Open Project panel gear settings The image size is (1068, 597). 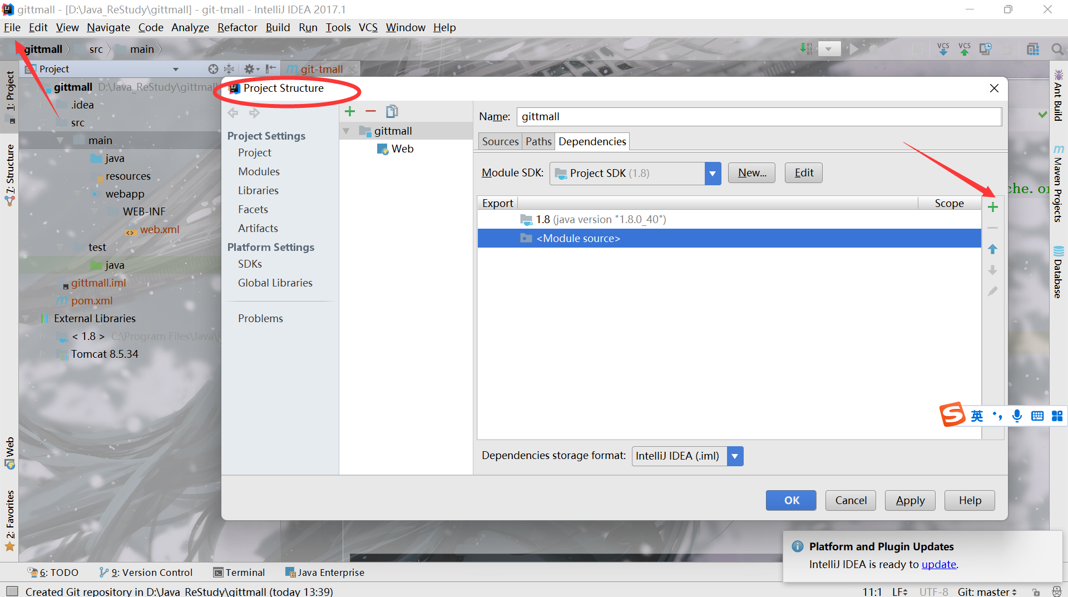tap(251, 69)
